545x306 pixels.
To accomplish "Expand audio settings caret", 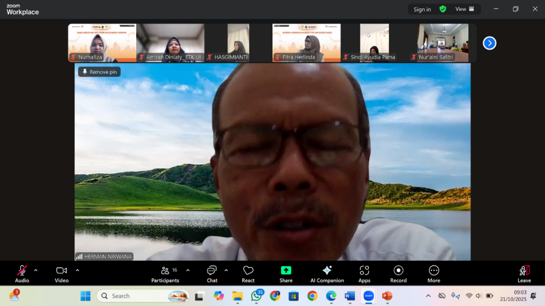I will coord(36,270).
